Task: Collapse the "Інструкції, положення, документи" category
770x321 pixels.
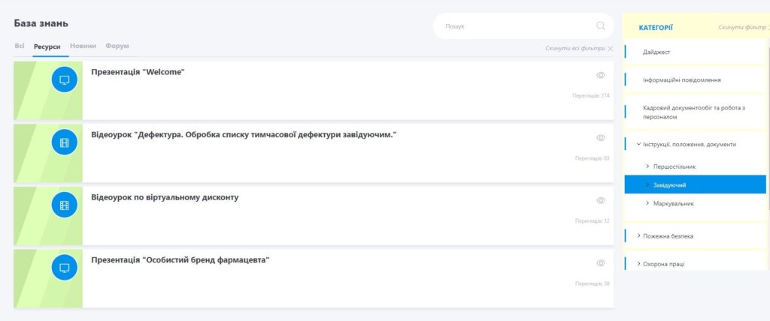Action: (x=638, y=144)
